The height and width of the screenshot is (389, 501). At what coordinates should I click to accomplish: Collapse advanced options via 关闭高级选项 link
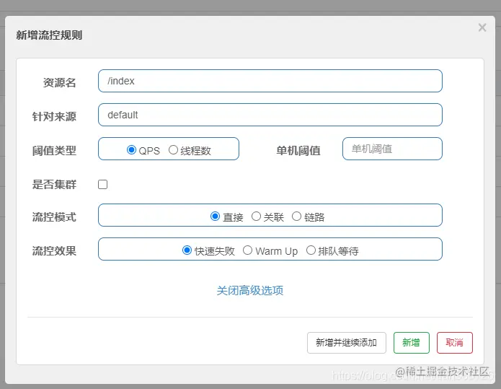pyautogui.click(x=250, y=290)
